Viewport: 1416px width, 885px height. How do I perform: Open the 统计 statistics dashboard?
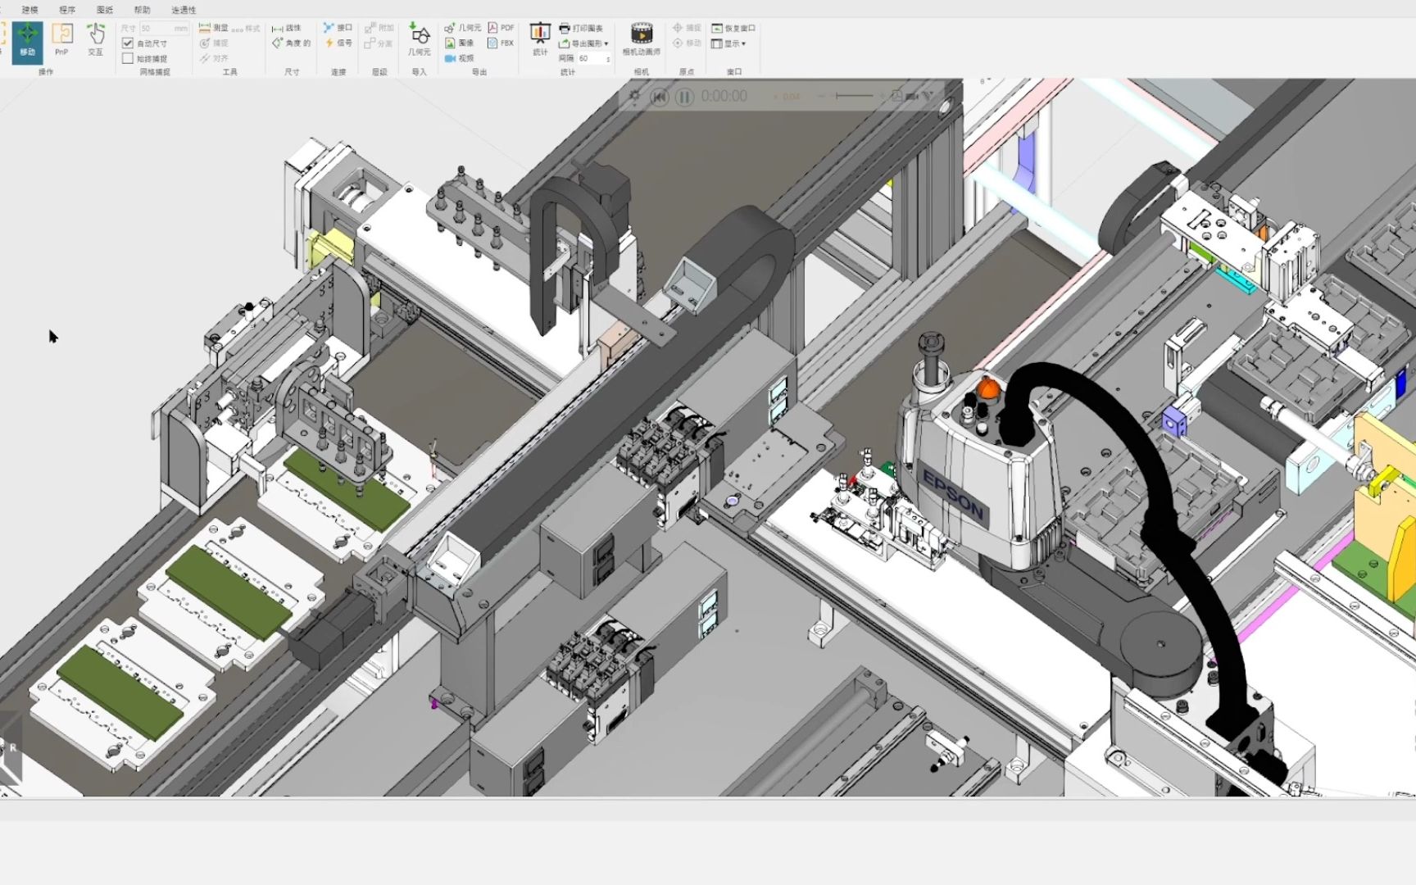540,39
